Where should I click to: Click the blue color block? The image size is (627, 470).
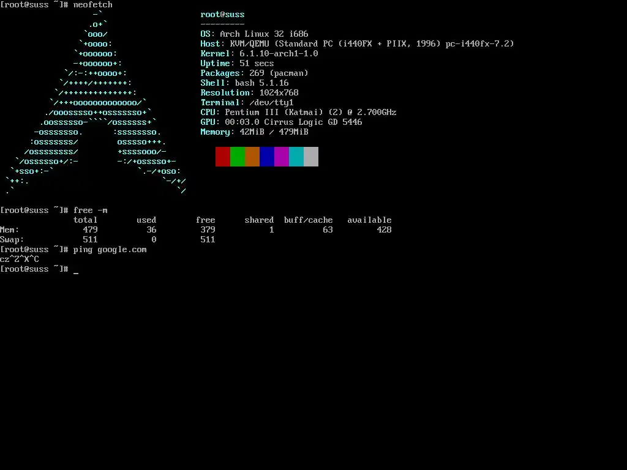[x=267, y=157]
